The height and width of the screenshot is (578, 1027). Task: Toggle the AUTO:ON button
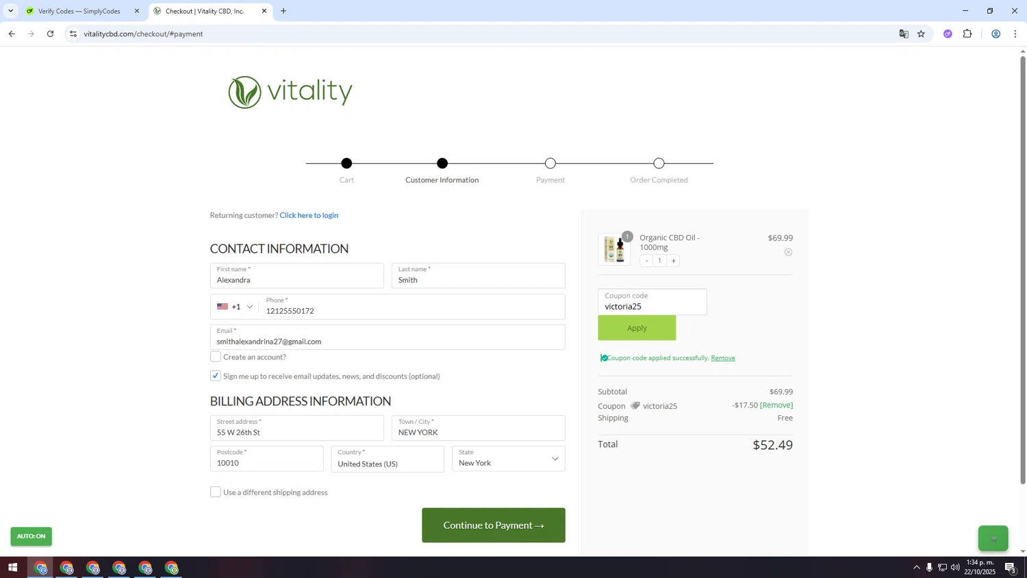[31, 536]
